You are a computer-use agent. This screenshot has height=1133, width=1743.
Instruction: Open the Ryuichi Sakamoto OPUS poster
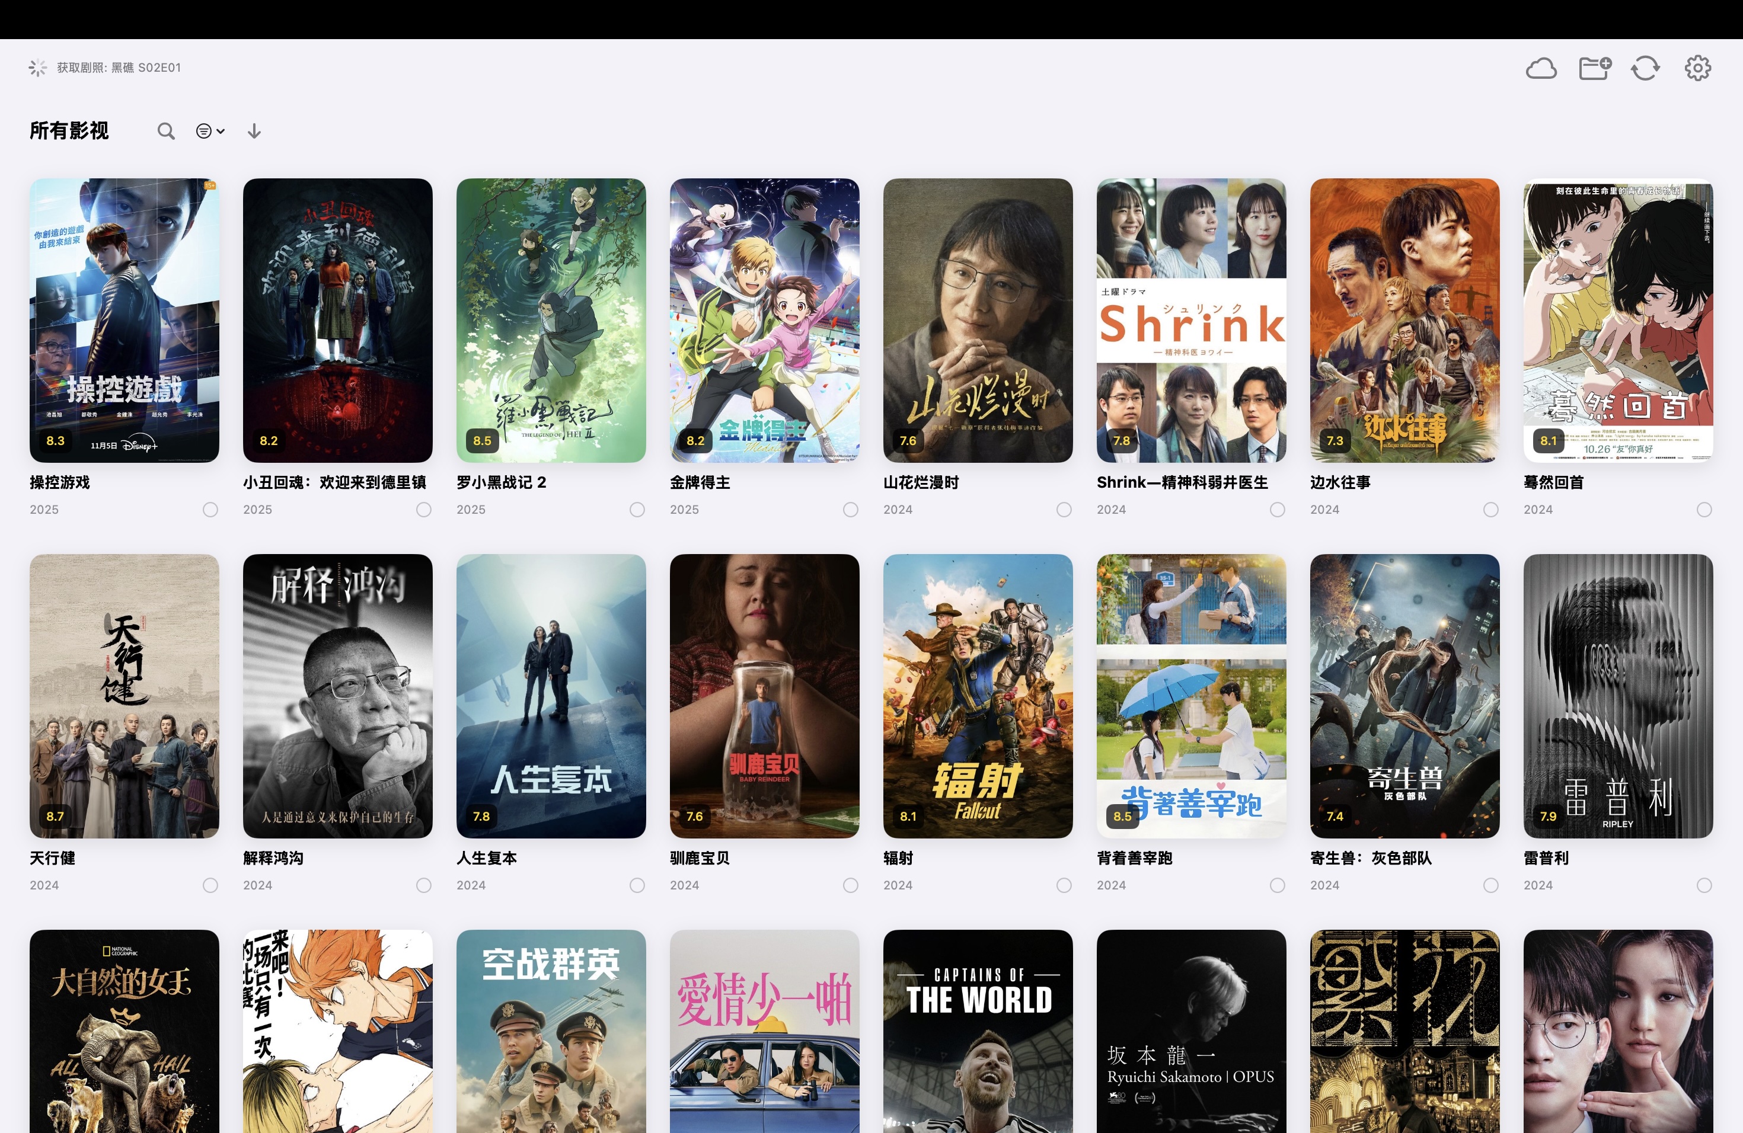(1192, 1031)
